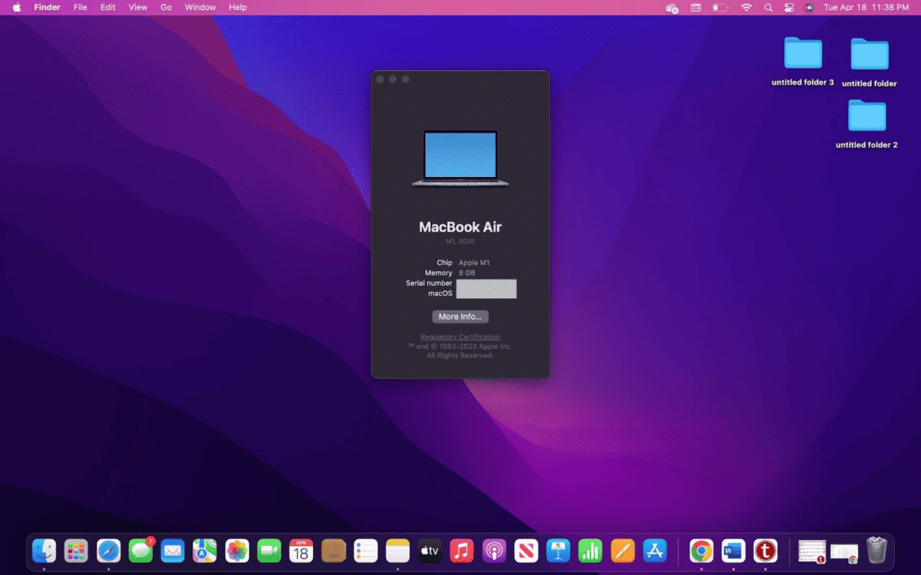Launch Keynote from the Dock
Viewport: 921px width, 575px height.
pyautogui.click(x=556, y=552)
